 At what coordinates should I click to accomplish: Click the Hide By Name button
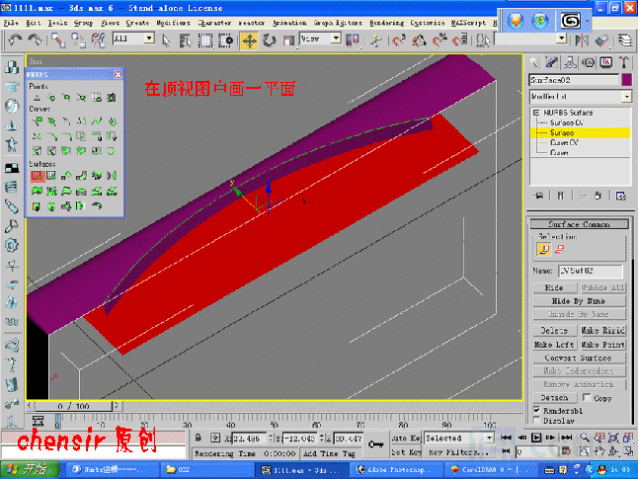(x=579, y=301)
